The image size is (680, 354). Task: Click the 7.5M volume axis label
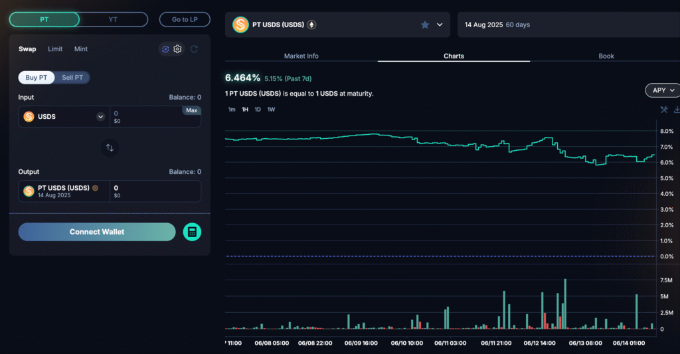pyautogui.click(x=666, y=280)
